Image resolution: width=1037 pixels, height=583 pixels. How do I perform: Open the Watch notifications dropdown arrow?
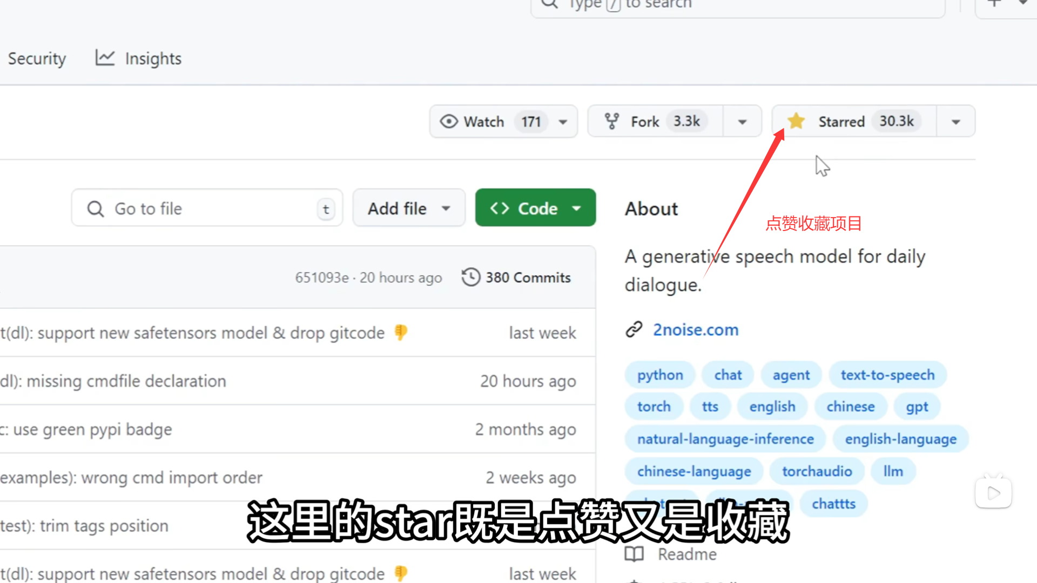pos(563,122)
